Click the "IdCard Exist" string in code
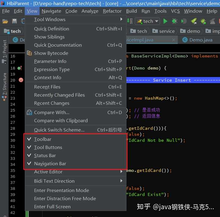 point(145,195)
